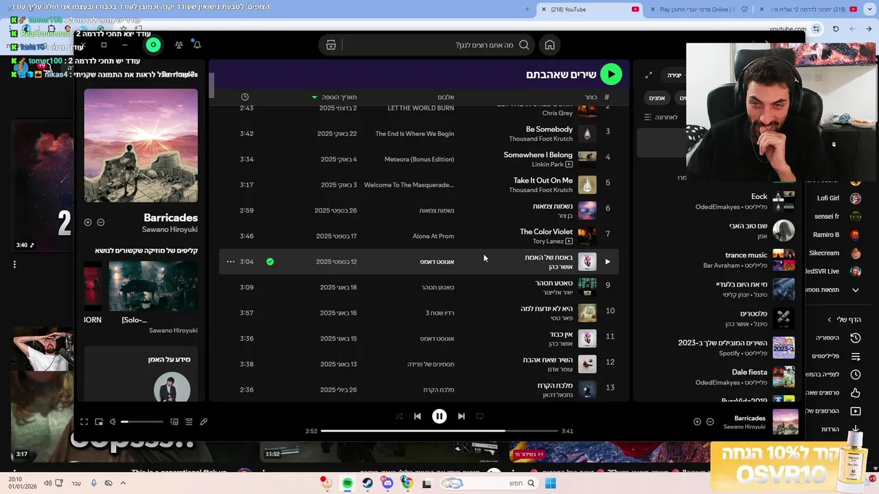Open the miniplayer icon
The image size is (879, 494).
click(x=99, y=422)
